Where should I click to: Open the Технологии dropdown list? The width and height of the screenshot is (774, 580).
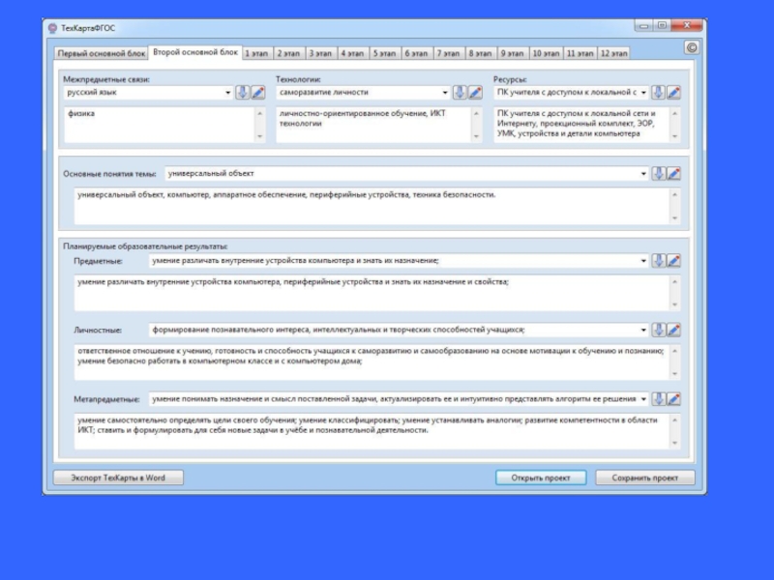tap(445, 93)
